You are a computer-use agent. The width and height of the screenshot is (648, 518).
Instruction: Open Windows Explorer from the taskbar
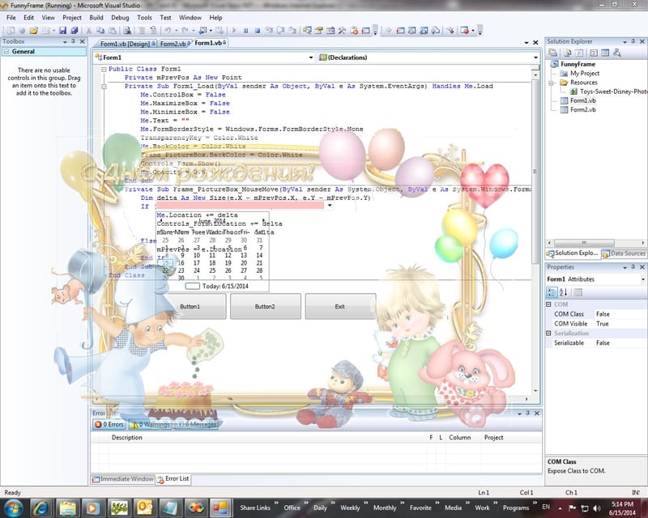[67, 507]
